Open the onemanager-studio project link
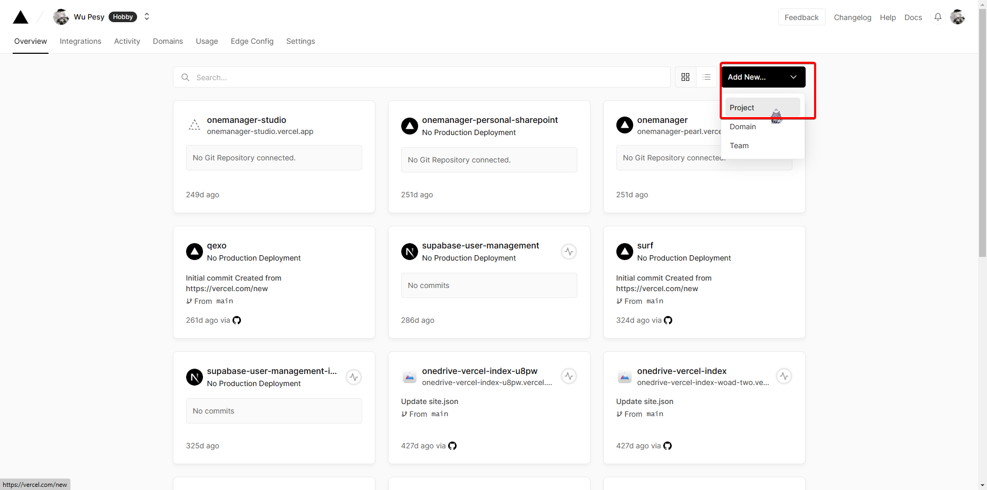Image resolution: width=987 pixels, height=490 pixels. tap(246, 120)
